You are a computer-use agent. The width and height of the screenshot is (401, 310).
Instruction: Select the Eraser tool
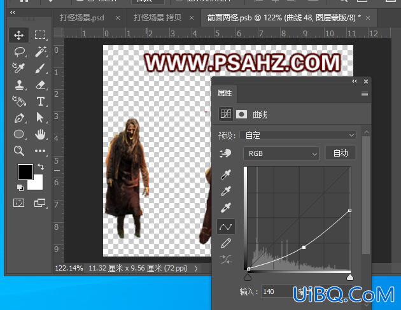click(41, 85)
